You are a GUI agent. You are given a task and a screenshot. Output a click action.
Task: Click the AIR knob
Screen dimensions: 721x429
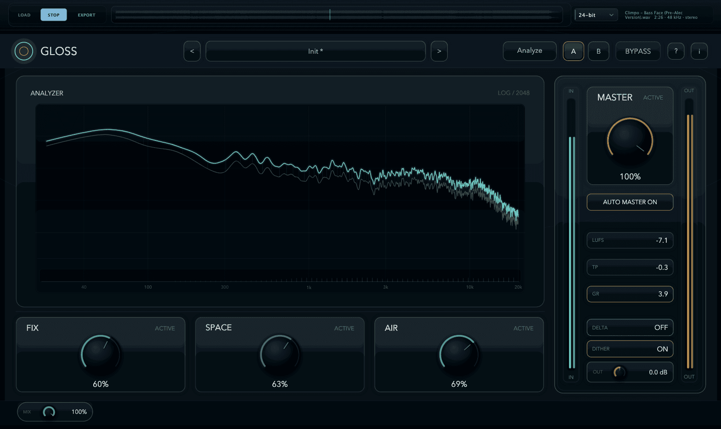click(x=459, y=355)
